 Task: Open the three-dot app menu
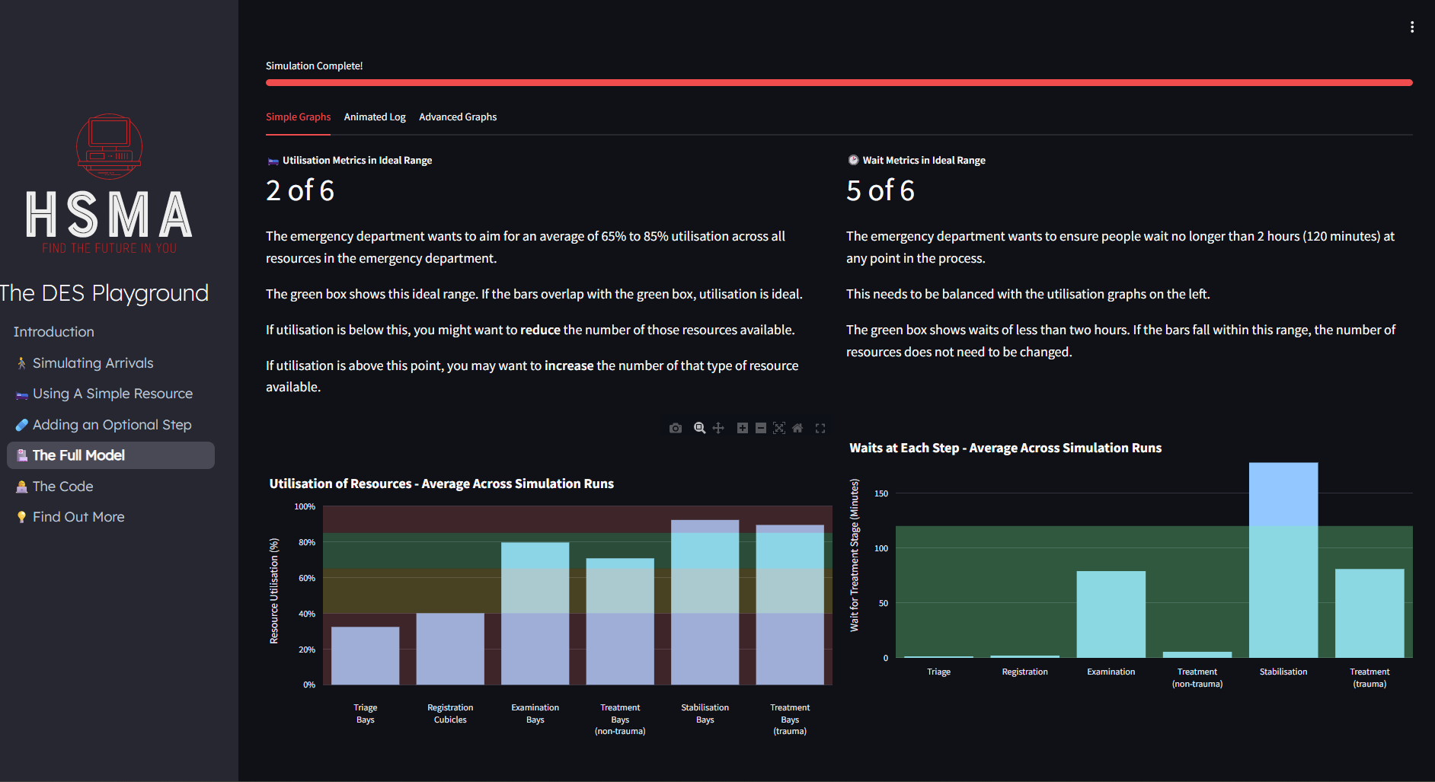pyautogui.click(x=1411, y=27)
